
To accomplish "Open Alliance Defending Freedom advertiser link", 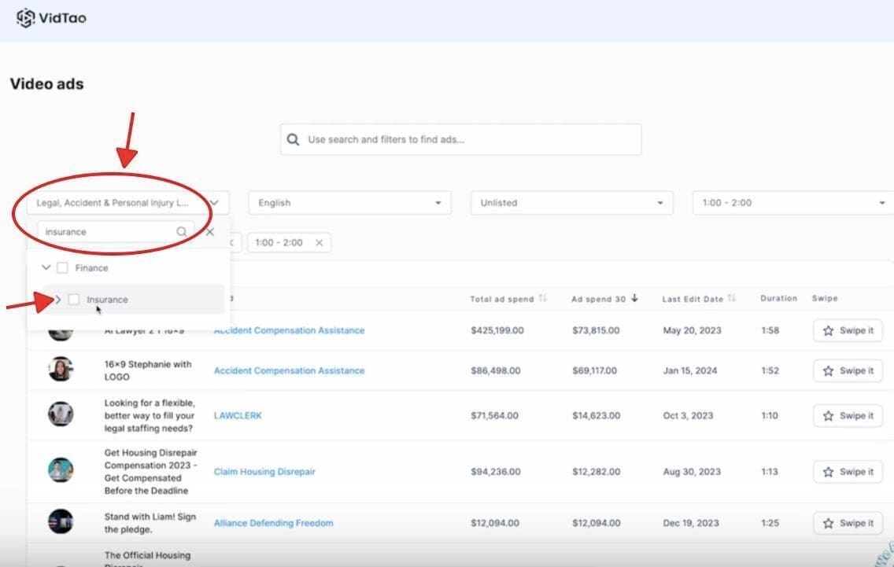I will click(273, 523).
